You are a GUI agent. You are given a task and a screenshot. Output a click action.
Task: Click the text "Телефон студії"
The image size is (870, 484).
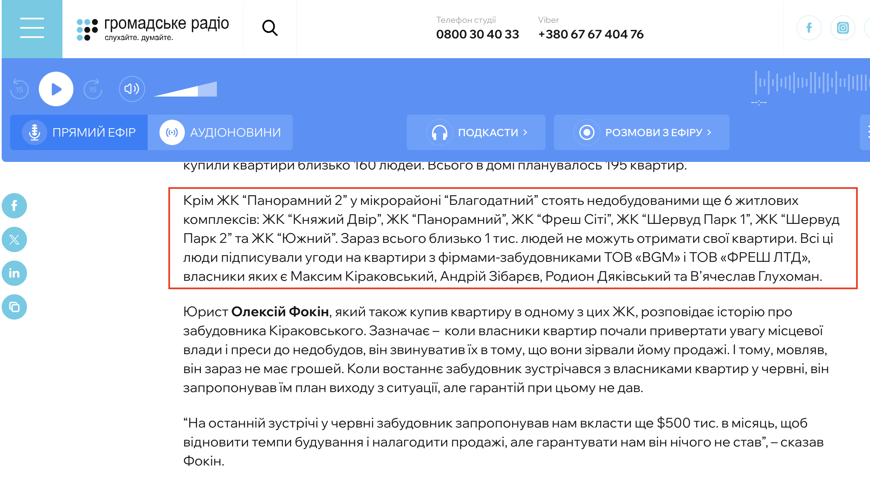click(466, 20)
